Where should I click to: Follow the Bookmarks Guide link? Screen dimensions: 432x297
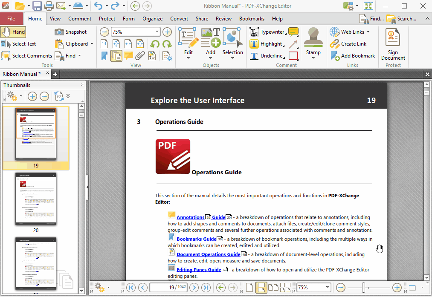click(x=196, y=239)
